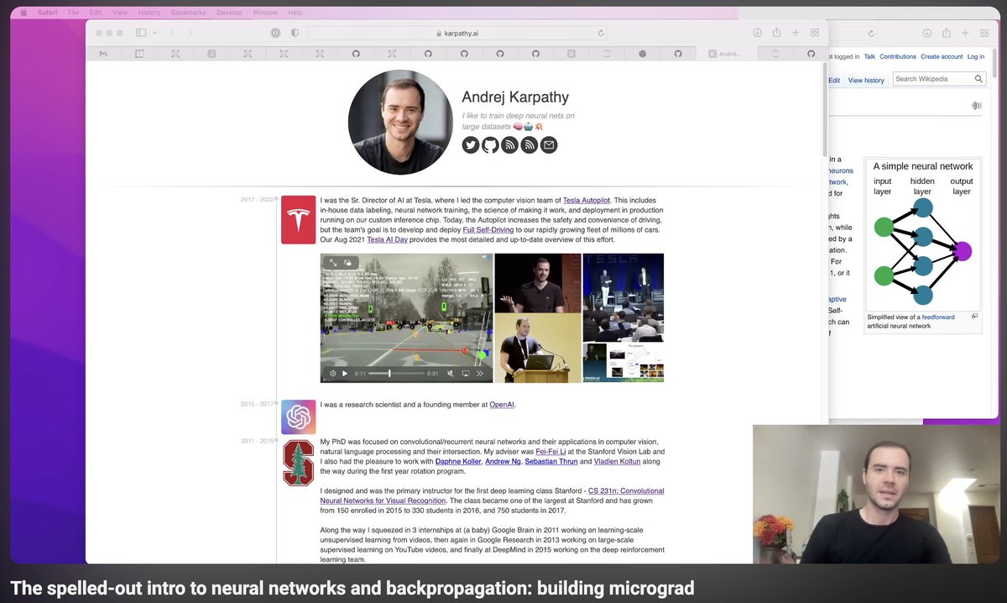Switch to Wikipedia's View history tab
Image resolution: width=1007 pixels, height=603 pixels.
coord(866,80)
